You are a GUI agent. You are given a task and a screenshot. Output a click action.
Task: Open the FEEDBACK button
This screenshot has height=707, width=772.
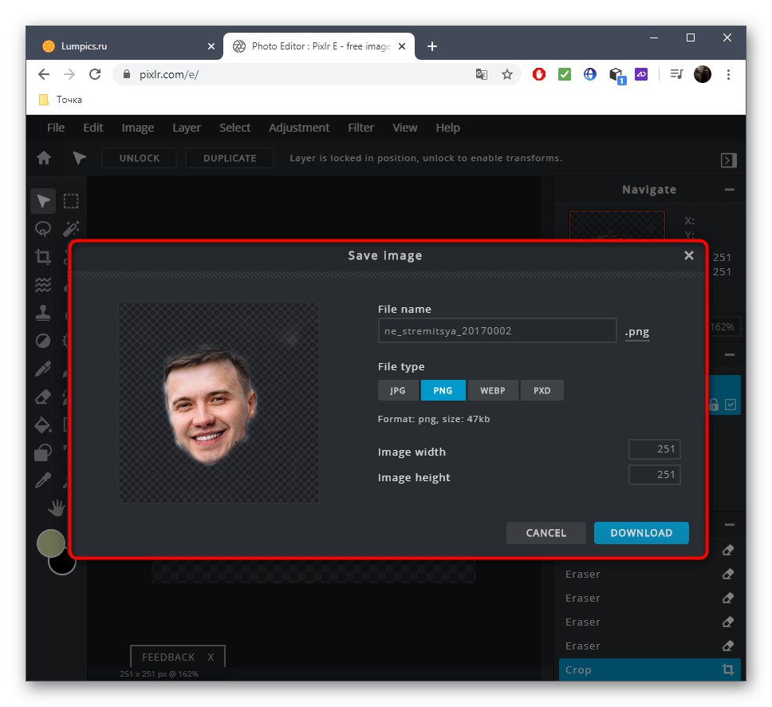[x=168, y=657]
